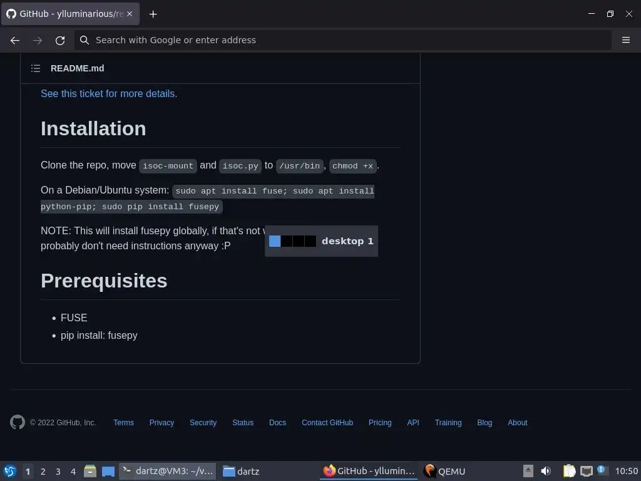Click the FUSE bullet item
Image resolution: width=641 pixels, height=481 pixels.
pos(74,318)
